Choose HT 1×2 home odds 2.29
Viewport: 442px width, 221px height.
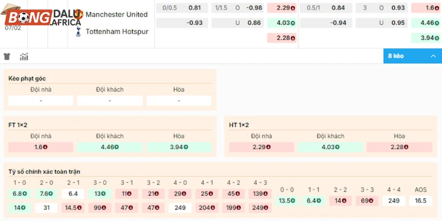pyautogui.click(x=261, y=148)
